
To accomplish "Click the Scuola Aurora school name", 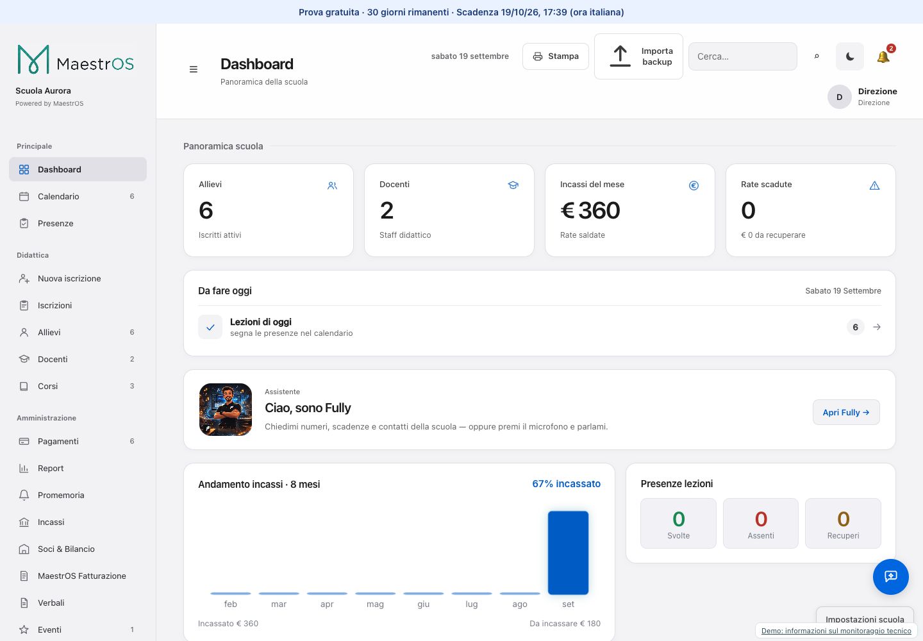I will 43,90.
